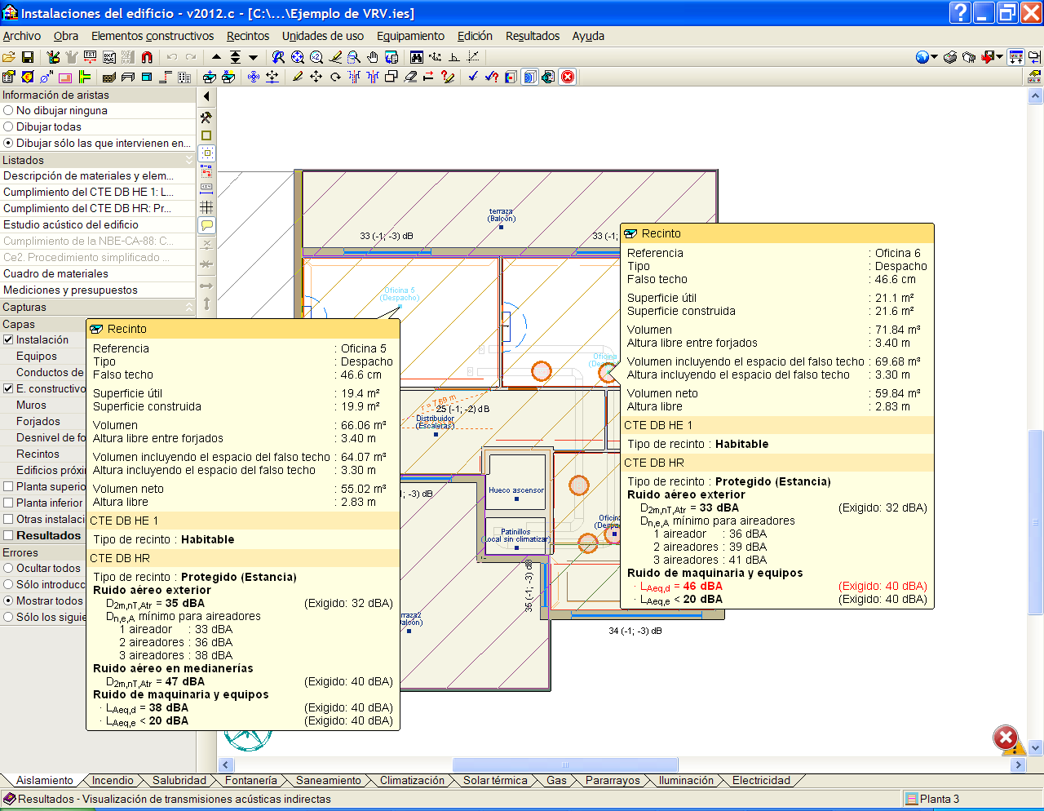Click the red magnet snap icon
The height and width of the screenshot is (811, 1044).
(x=147, y=57)
